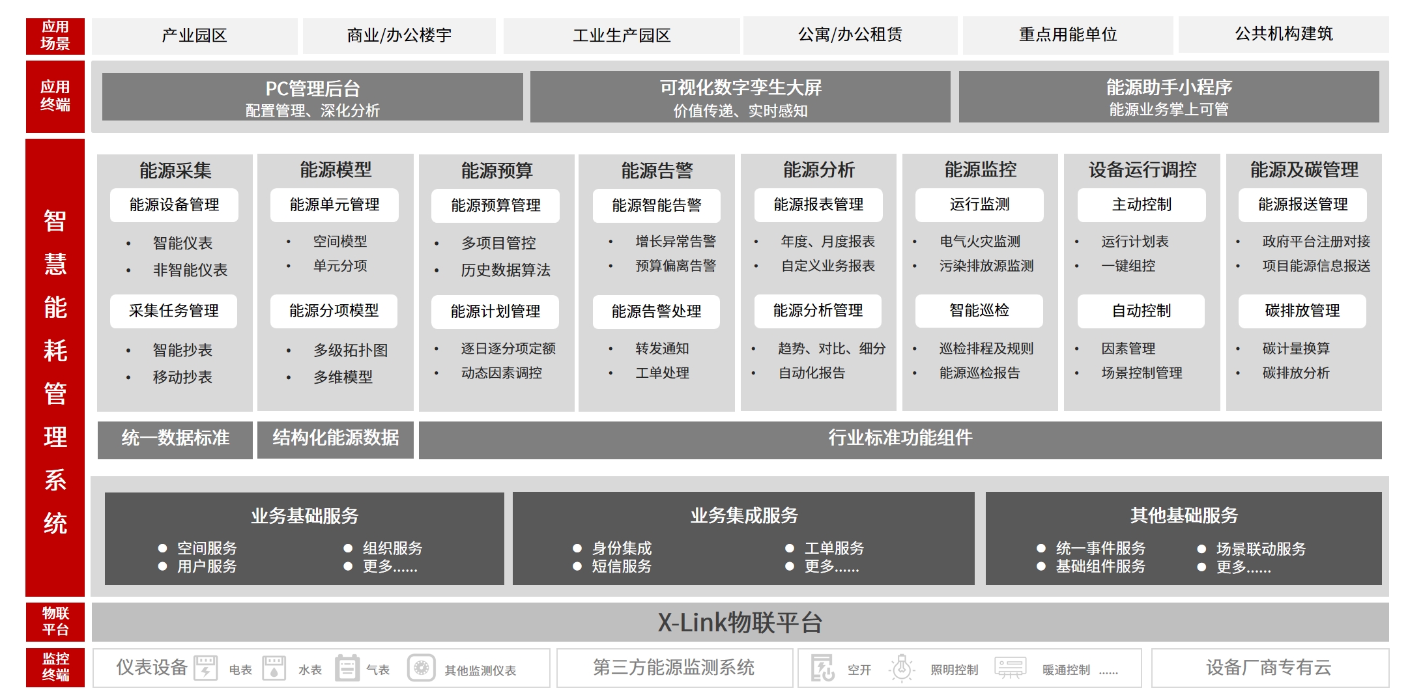This screenshot has height=699, width=1408.
Task: Click the 场景联动服务 service item
Action: coord(1261,549)
